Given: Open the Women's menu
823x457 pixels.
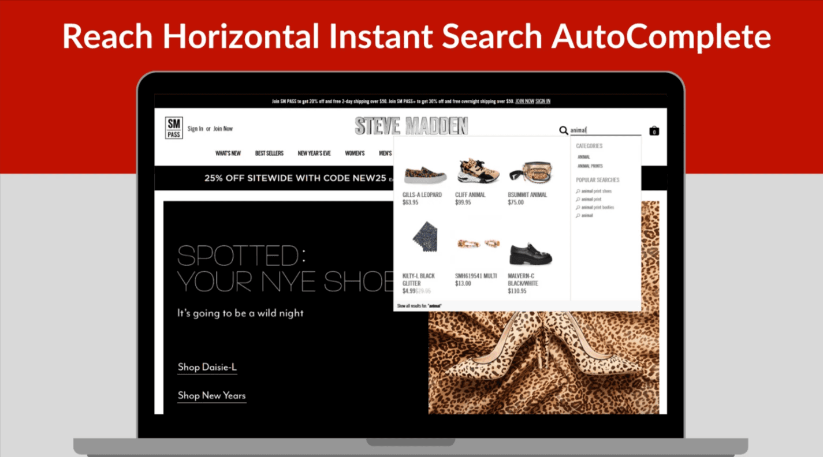Looking at the screenshot, I should (x=355, y=153).
